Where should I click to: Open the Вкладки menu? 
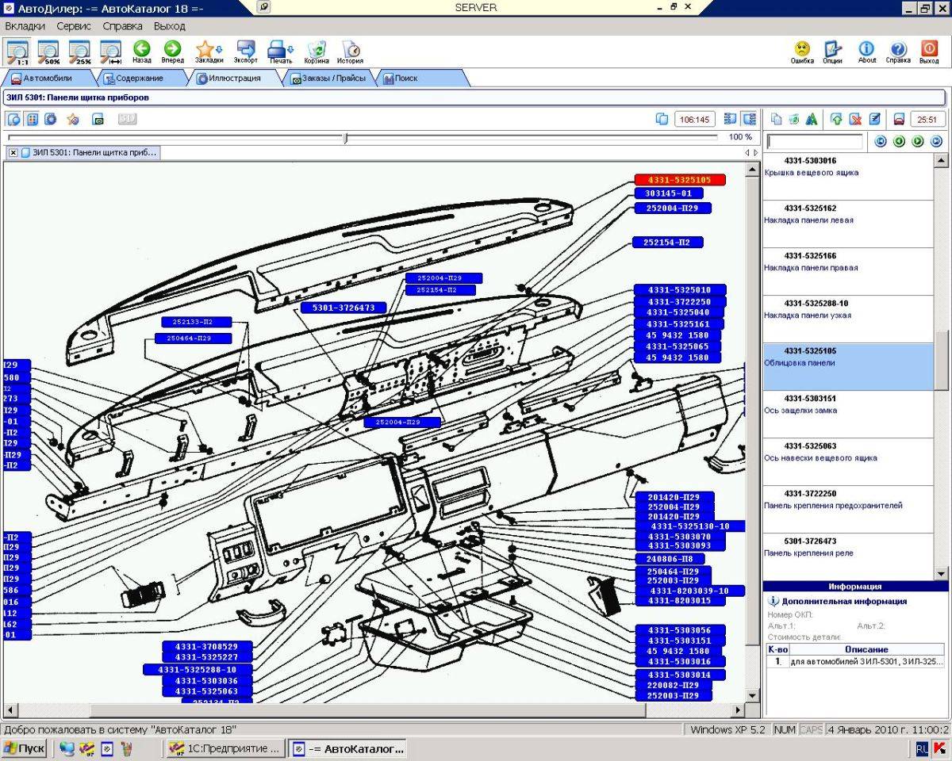click(25, 26)
